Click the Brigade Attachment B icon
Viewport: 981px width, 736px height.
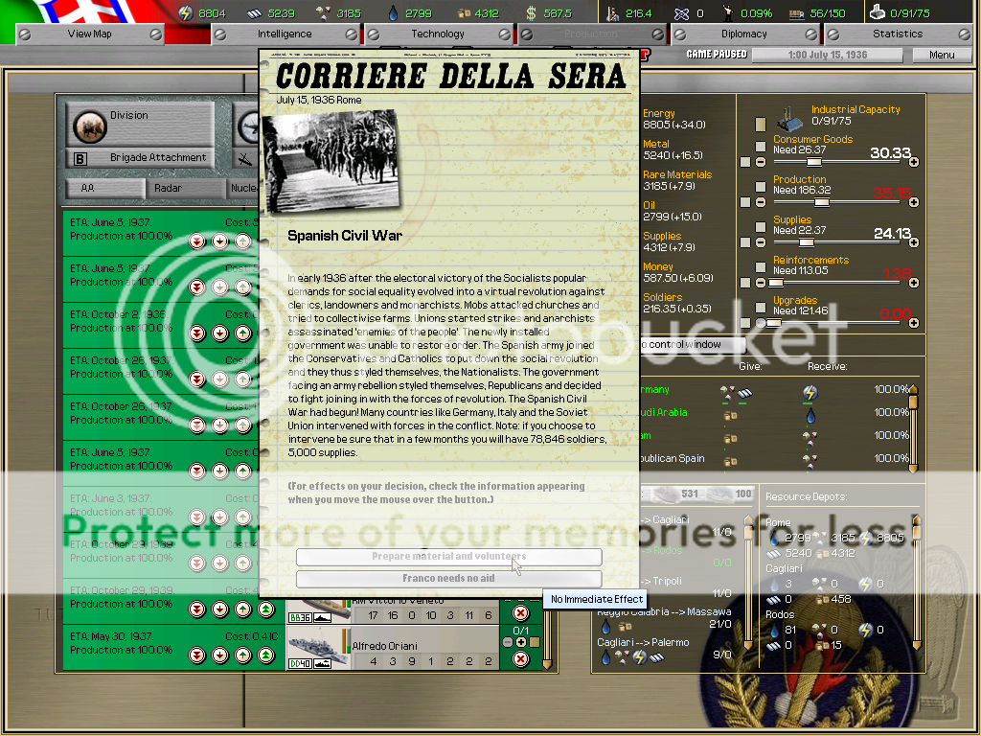pyautogui.click(x=80, y=158)
